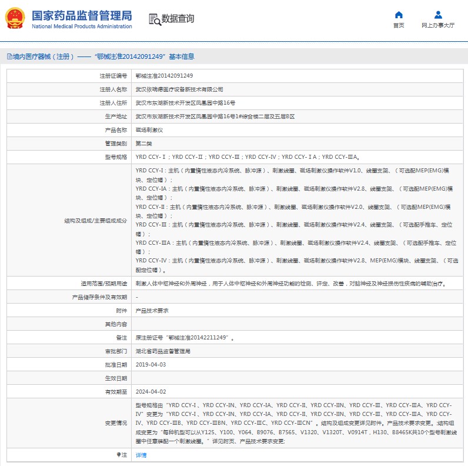The image size is (468, 466).
Task: Click the 武汉依瑞德医疗设备新技术有限公司 registrant name
Action: [x=179, y=89]
